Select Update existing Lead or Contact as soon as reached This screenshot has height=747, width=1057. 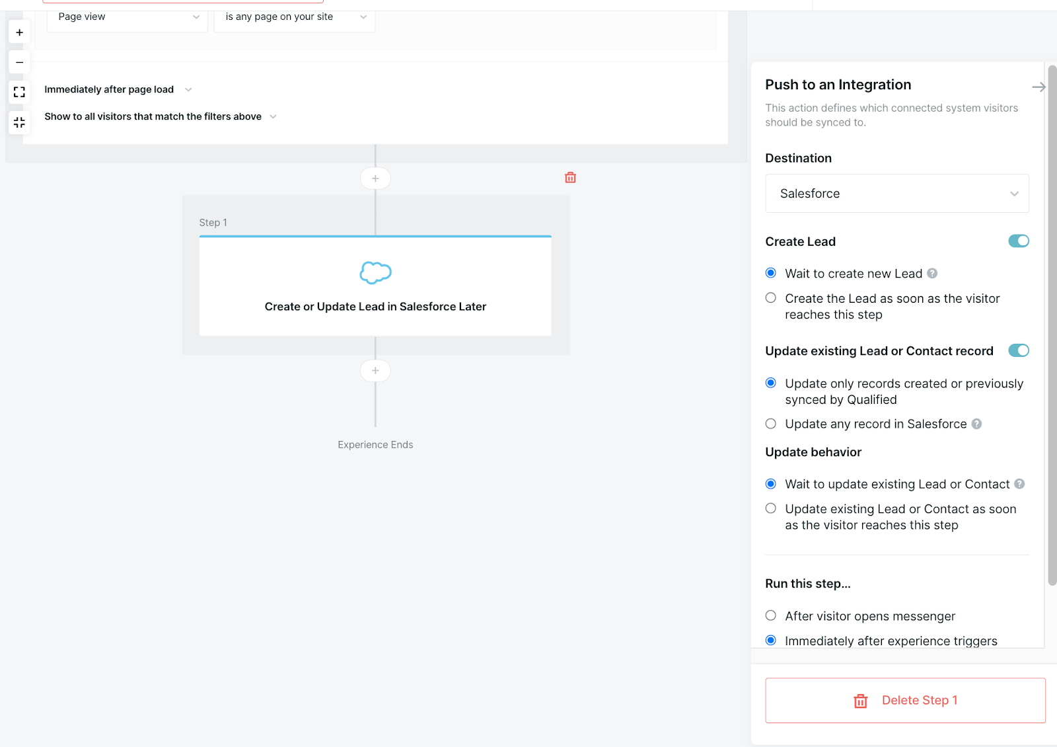pos(771,508)
